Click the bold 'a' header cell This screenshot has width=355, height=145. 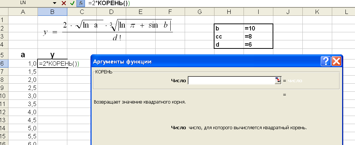(x=23, y=54)
